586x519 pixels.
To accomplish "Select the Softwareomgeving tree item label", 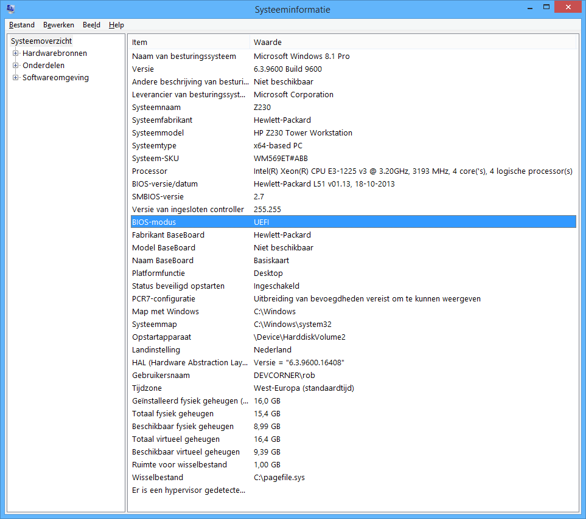I will [x=56, y=78].
